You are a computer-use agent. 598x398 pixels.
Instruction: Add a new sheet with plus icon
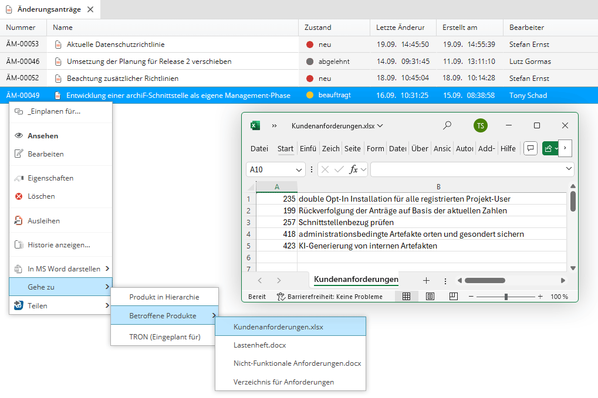click(x=427, y=280)
